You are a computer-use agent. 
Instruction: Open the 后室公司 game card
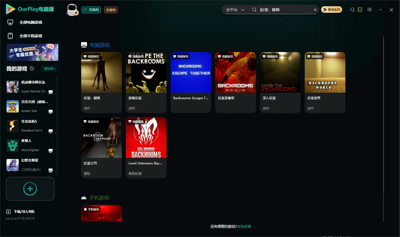(x=101, y=148)
